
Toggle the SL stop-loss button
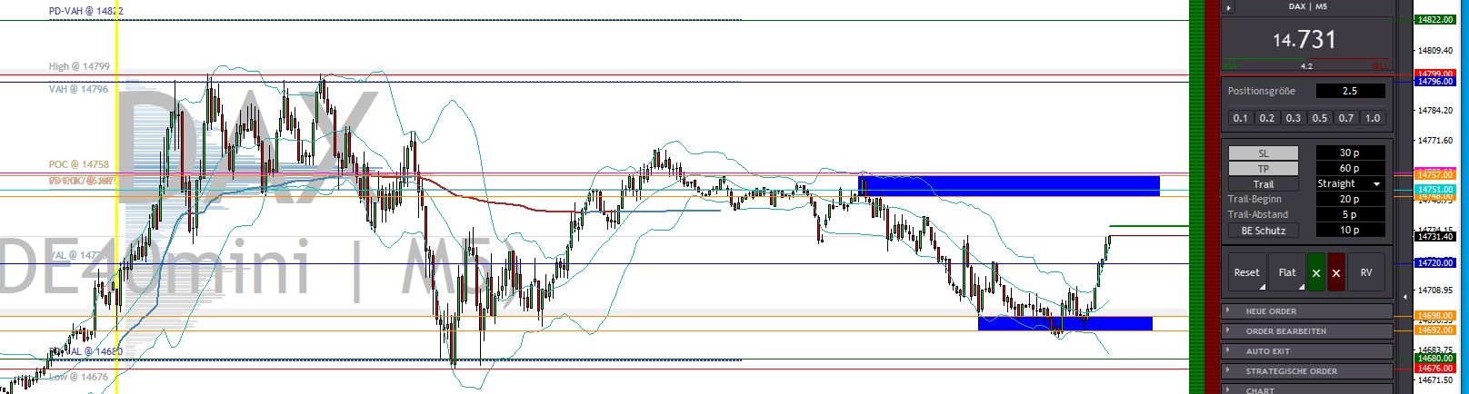1264,153
